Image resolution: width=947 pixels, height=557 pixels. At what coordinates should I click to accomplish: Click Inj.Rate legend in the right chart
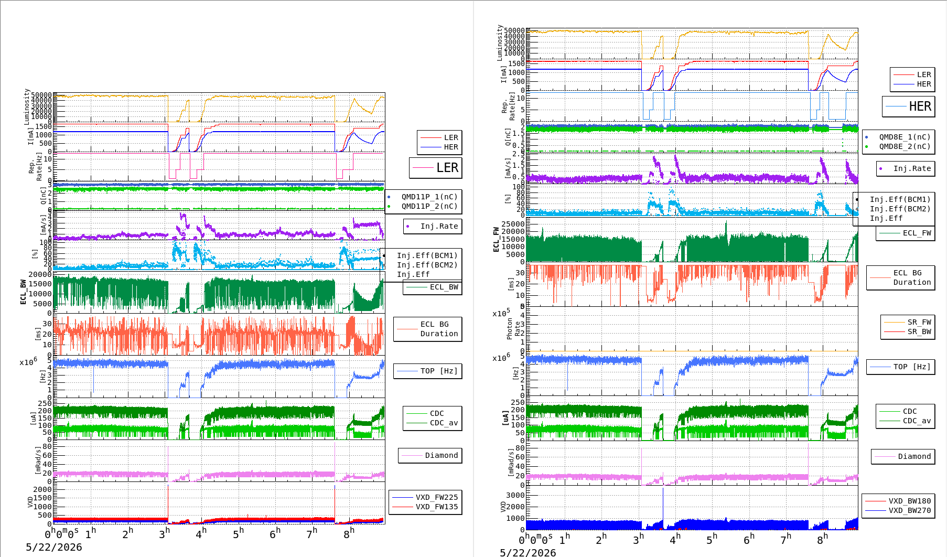pyautogui.click(x=912, y=168)
